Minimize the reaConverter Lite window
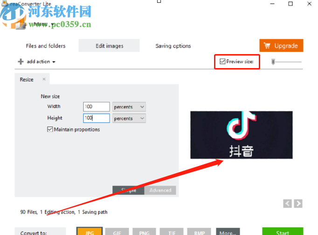Viewport: 318px width, 235px height. 272,4
